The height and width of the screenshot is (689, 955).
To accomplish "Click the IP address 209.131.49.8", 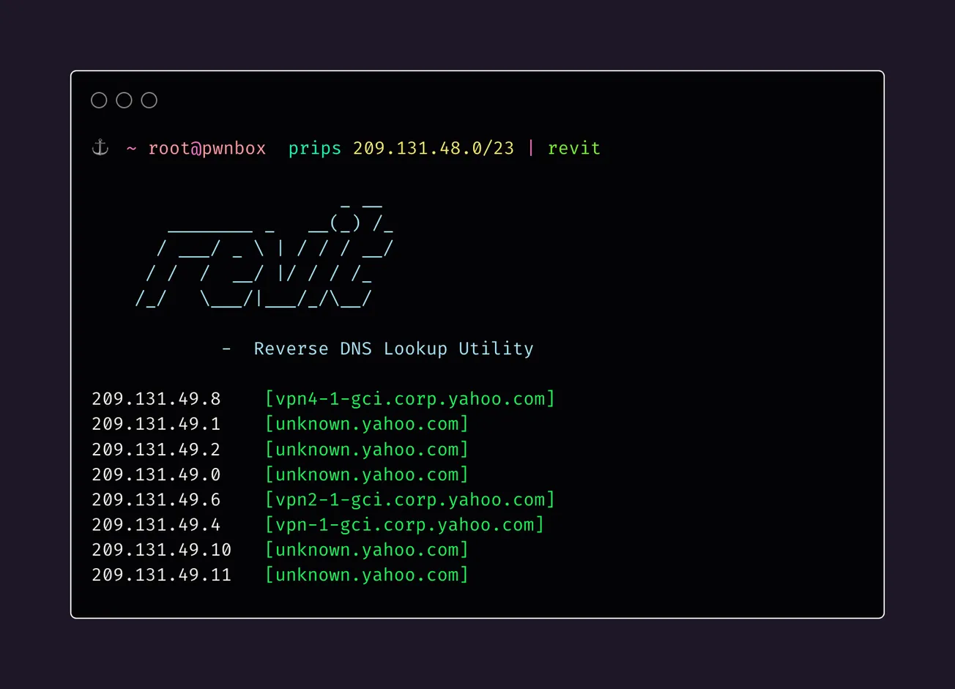I will click(156, 398).
